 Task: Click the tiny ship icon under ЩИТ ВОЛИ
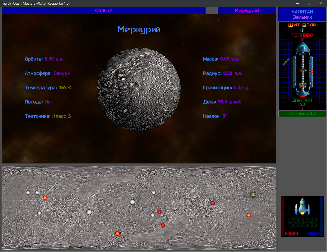pos(302,30)
